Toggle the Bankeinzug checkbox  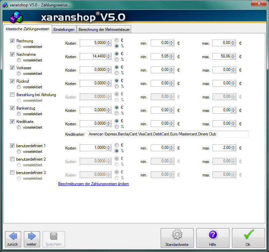12,108
